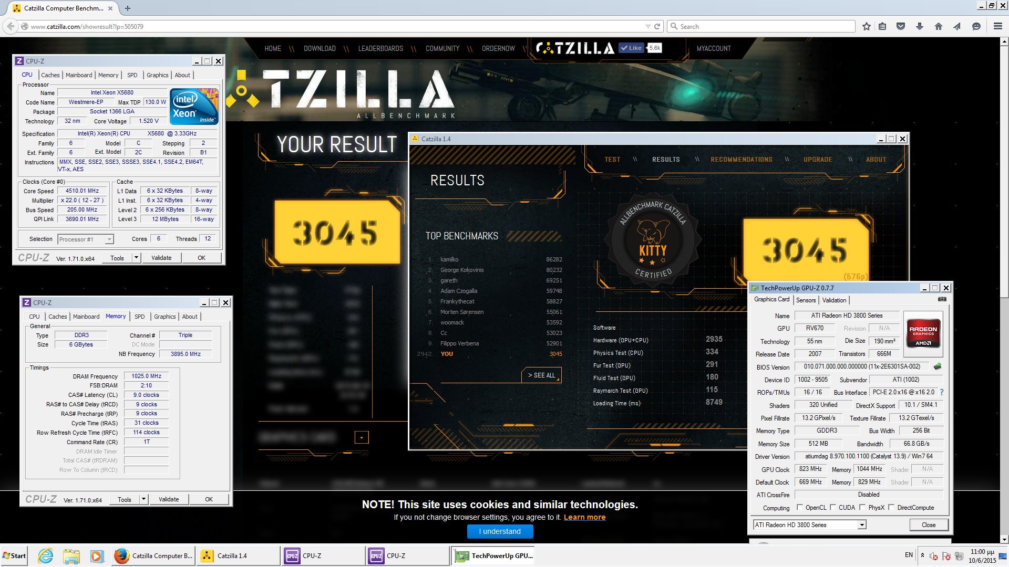1009x567 pixels.
Task: Follow the Learn more cookie link
Action: coord(584,517)
